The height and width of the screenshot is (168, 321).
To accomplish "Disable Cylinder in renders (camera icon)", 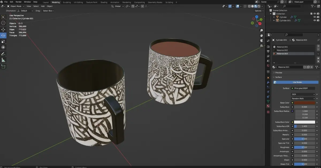I will coord(318,17).
